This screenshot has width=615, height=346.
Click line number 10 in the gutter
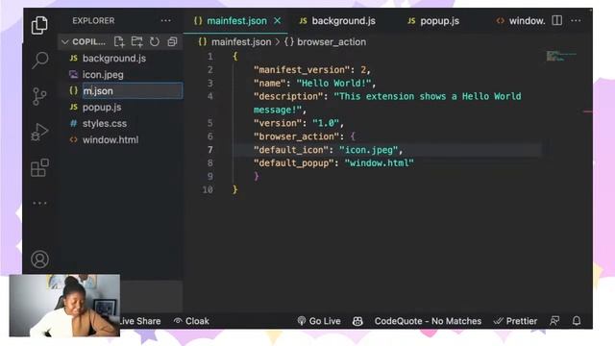208,190
